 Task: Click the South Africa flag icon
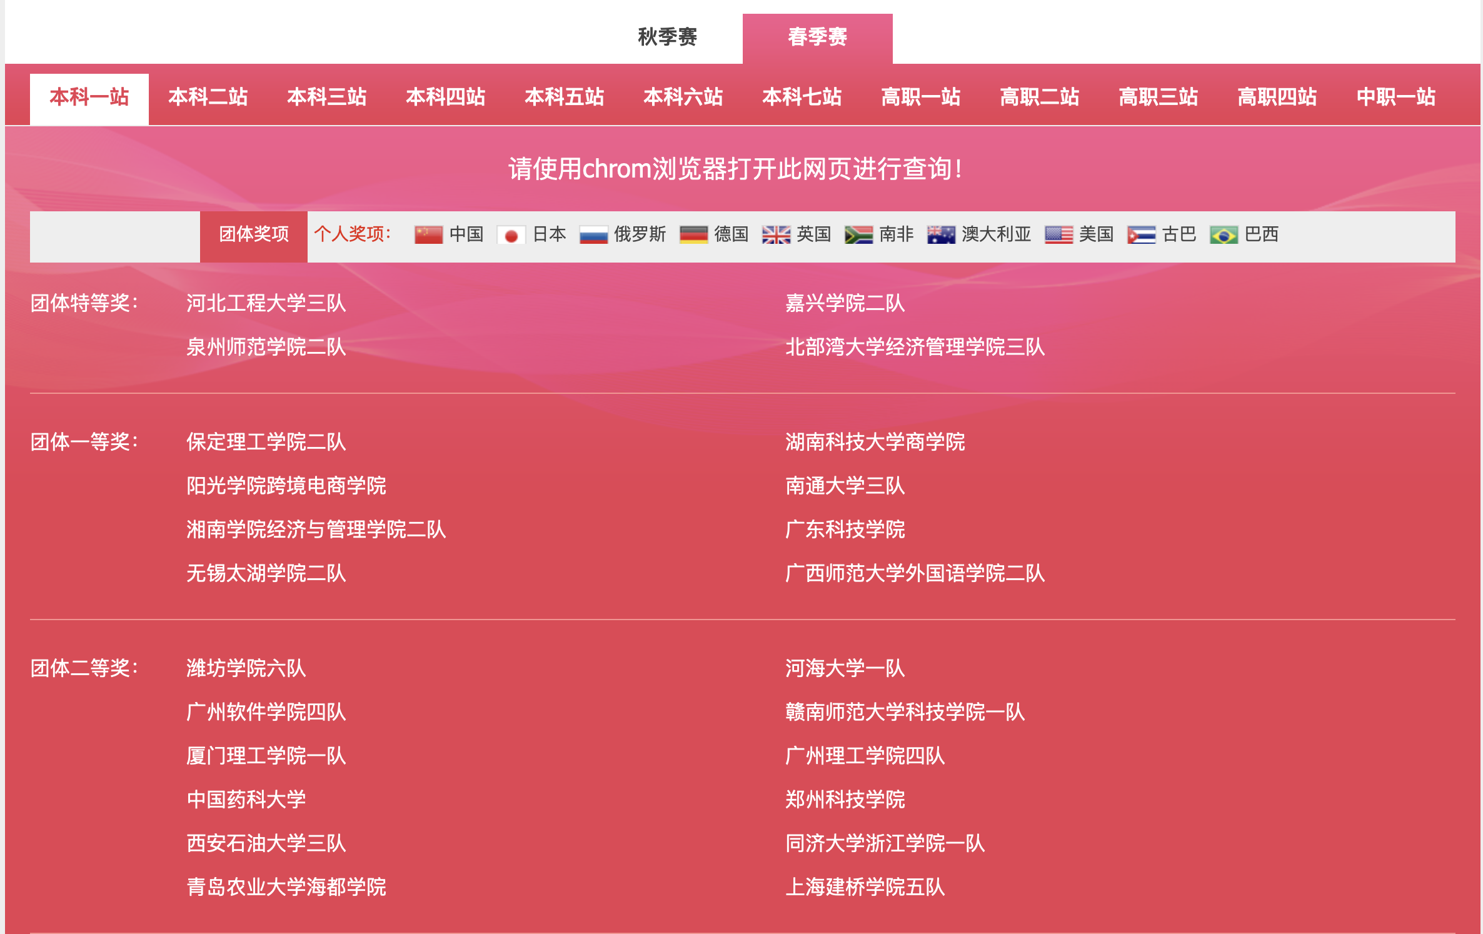(x=858, y=235)
